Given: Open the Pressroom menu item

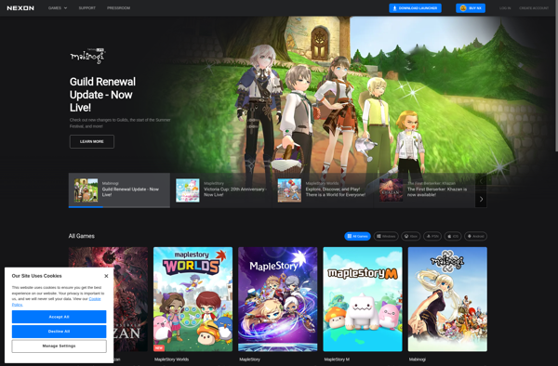Looking at the screenshot, I should [x=118, y=7].
